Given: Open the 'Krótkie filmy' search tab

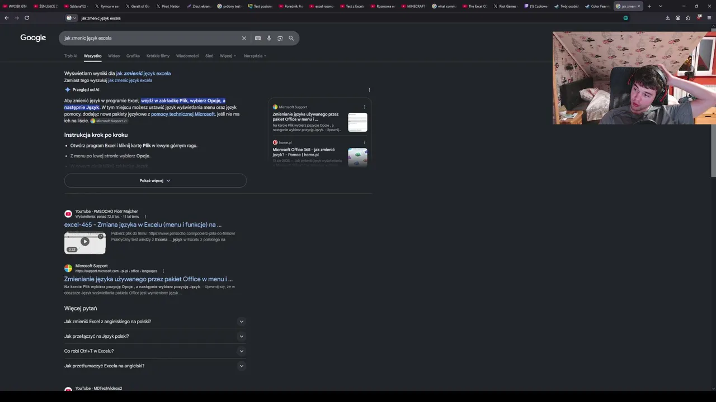Looking at the screenshot, I should click(x=158, y=56).
